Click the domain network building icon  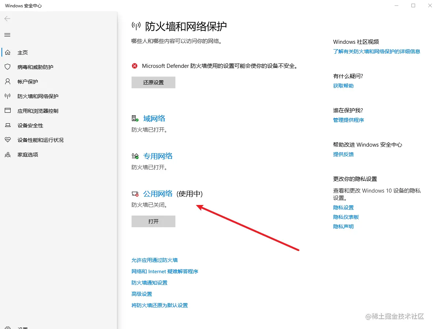coord(135,119)
